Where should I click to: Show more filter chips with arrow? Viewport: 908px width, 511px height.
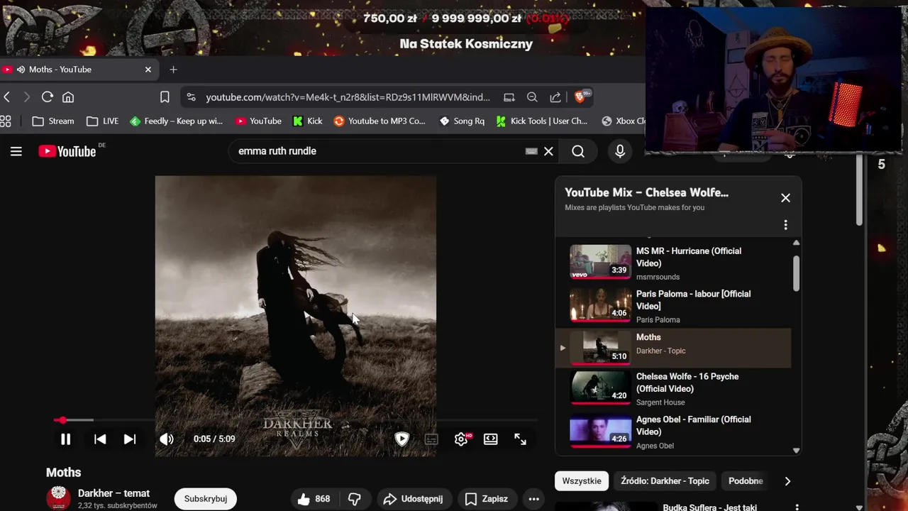[x=787, y=481]
